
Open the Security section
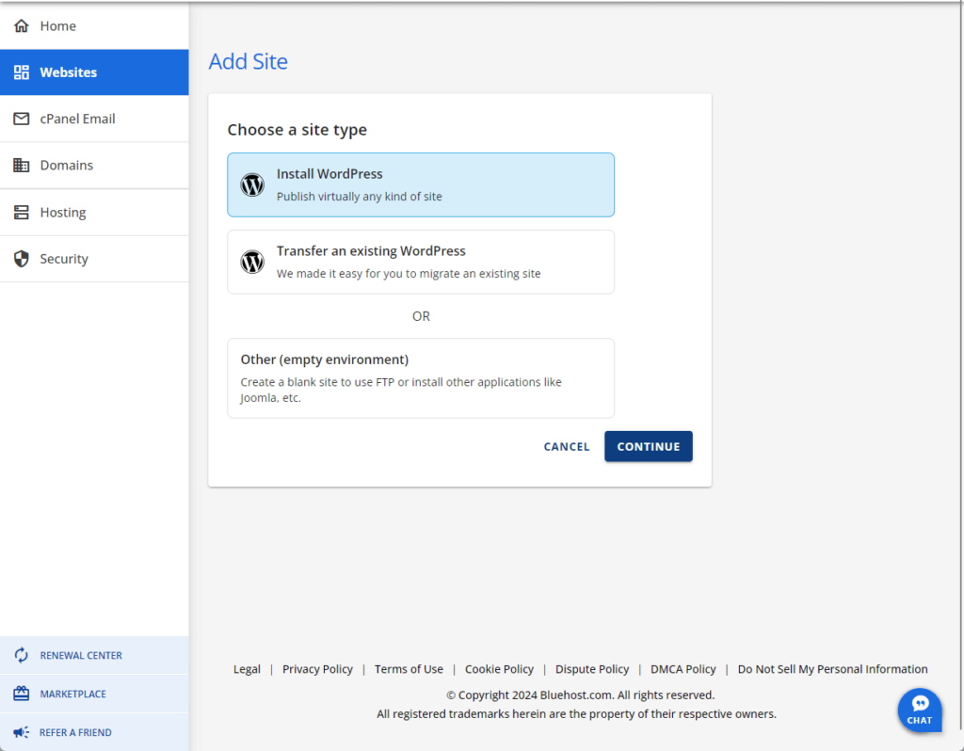(x=94, y=259)
